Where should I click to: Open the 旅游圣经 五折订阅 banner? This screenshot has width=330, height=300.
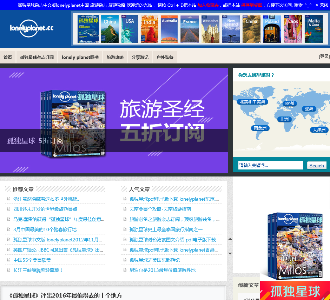click(114, 121)
